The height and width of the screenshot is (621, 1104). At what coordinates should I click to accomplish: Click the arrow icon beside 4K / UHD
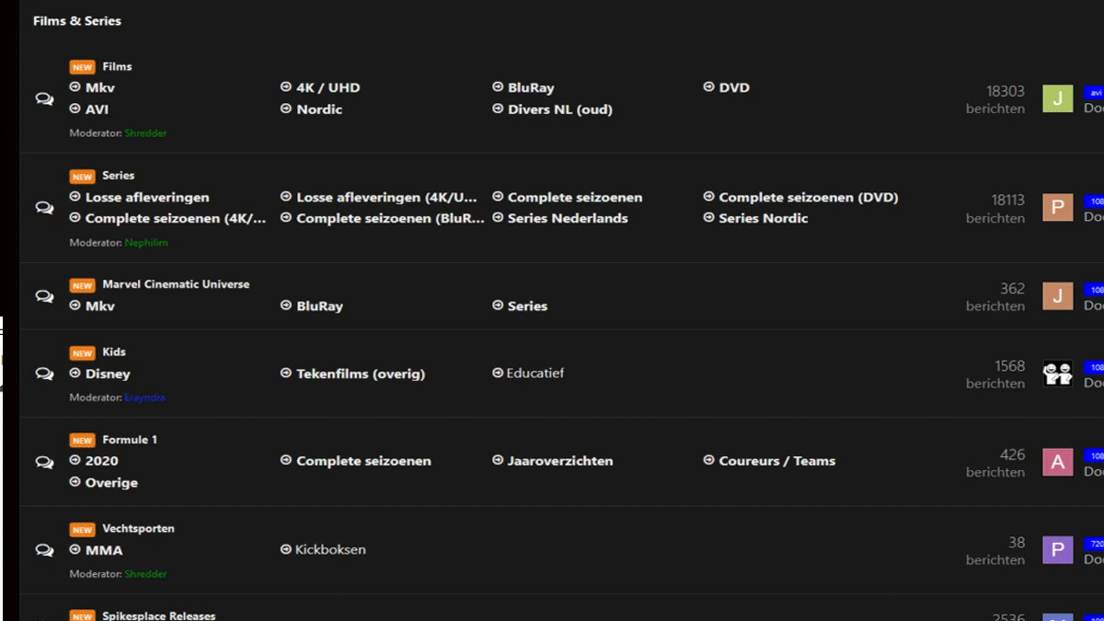286,87
